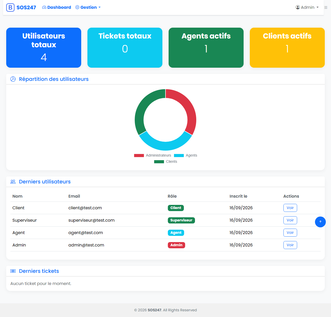Go to the Dashboard nav item
Screen dimensions: 331x317
coord(57,7)
